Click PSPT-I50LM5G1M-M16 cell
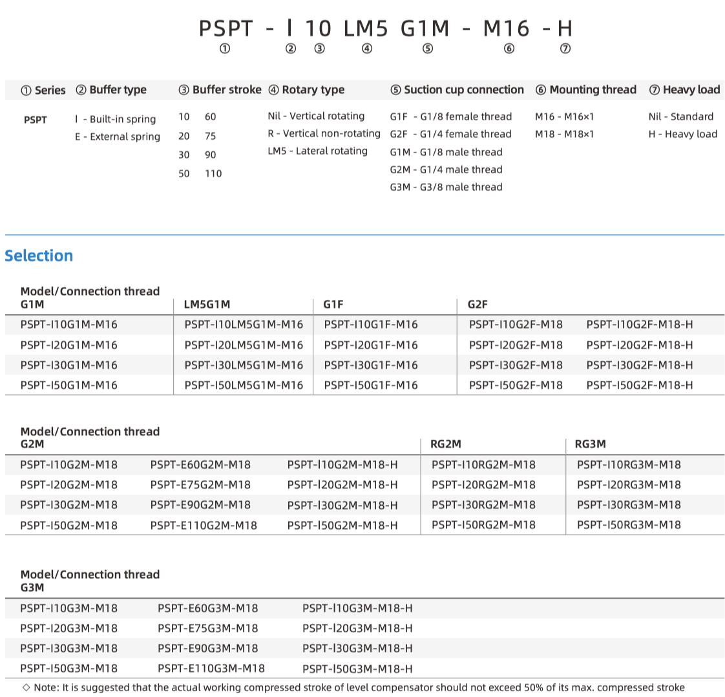This screenshot has height=697, width=725. pyautogui.click(x=244, y=385)
